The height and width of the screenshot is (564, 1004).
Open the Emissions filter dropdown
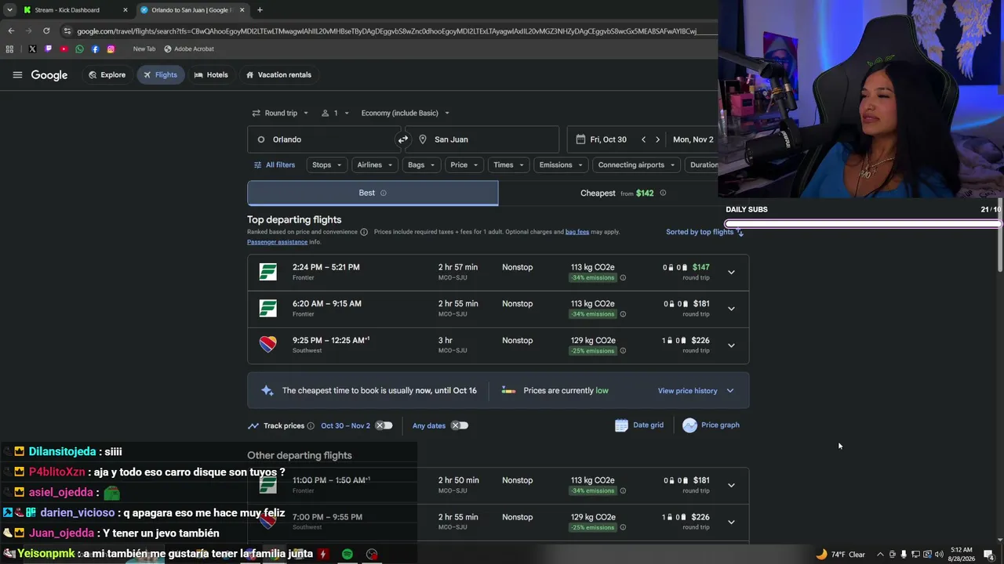click(561, 164)
